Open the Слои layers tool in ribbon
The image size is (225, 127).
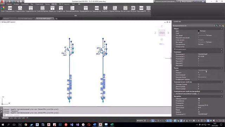click(x=3, y=8)
